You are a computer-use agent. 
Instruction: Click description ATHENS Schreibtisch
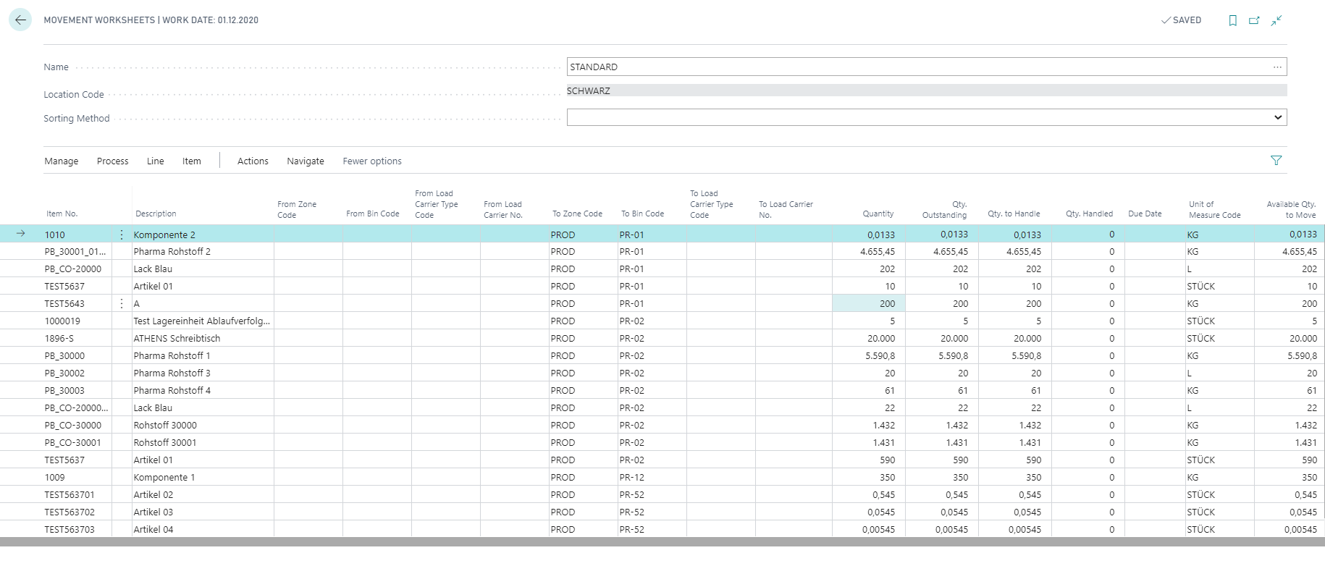coord(177,339)
